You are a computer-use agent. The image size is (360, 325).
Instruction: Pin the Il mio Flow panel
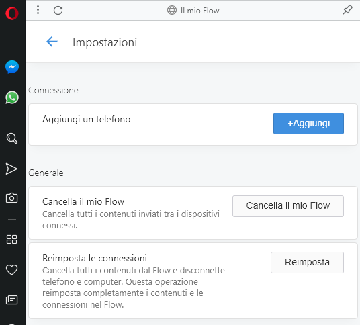click(347, 10)
